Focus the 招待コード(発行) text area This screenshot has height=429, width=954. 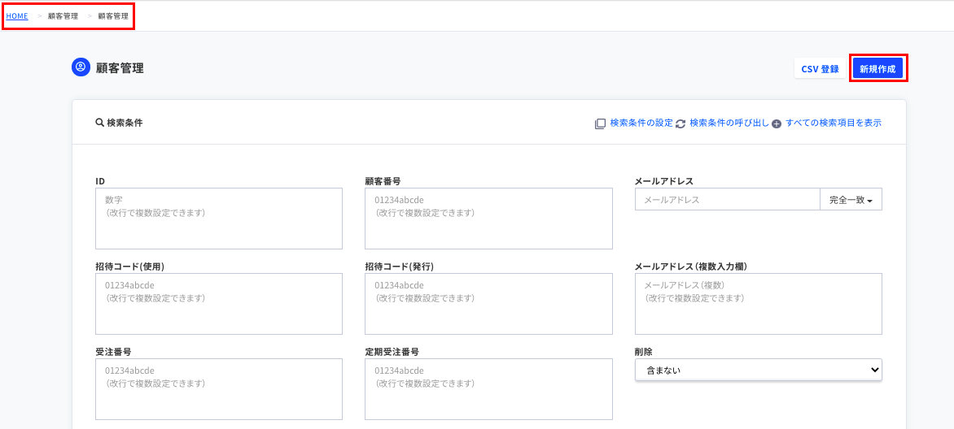coord(488,304)
